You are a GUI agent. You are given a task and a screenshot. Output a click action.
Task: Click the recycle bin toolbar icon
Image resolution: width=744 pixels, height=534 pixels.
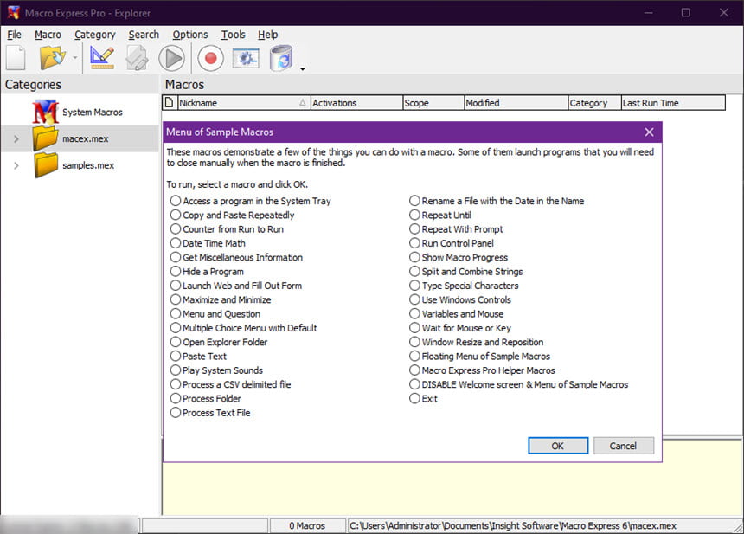pyautogui.click(x=281, y=58)
